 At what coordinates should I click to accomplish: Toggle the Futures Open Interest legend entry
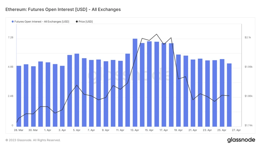pos(40,22)
